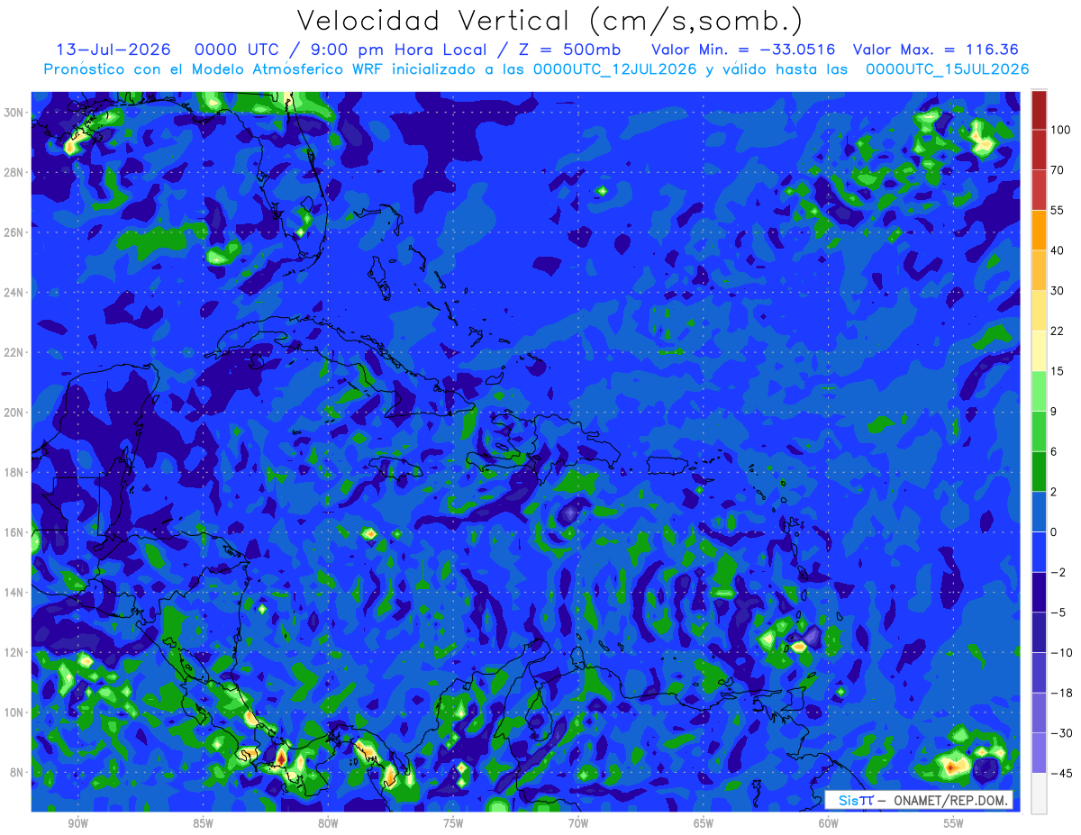
Task: Click the latitude axis label '18N'
Action: (14, 472)
